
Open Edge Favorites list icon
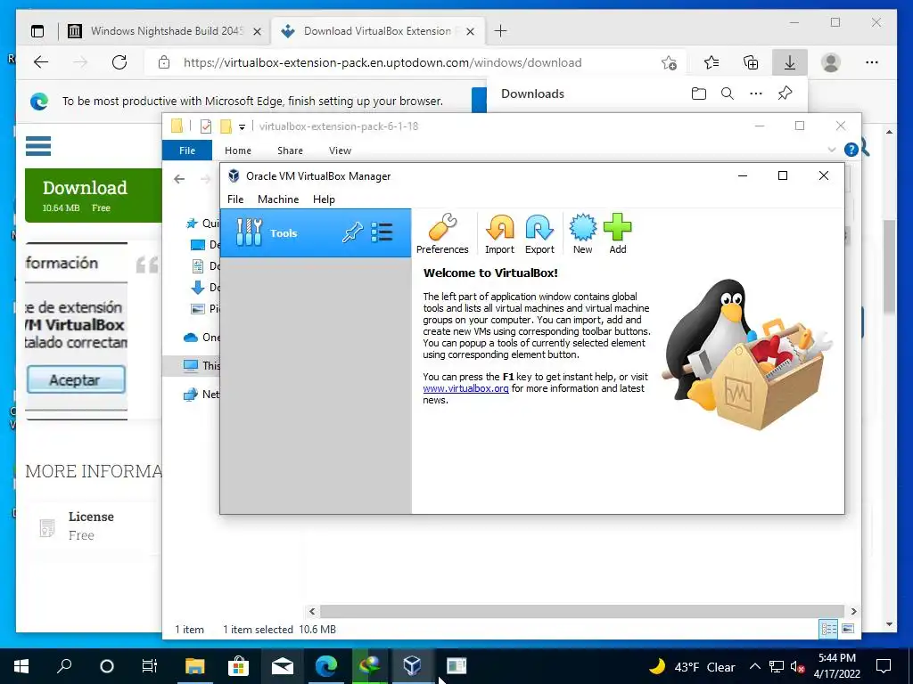coord(711,62)
